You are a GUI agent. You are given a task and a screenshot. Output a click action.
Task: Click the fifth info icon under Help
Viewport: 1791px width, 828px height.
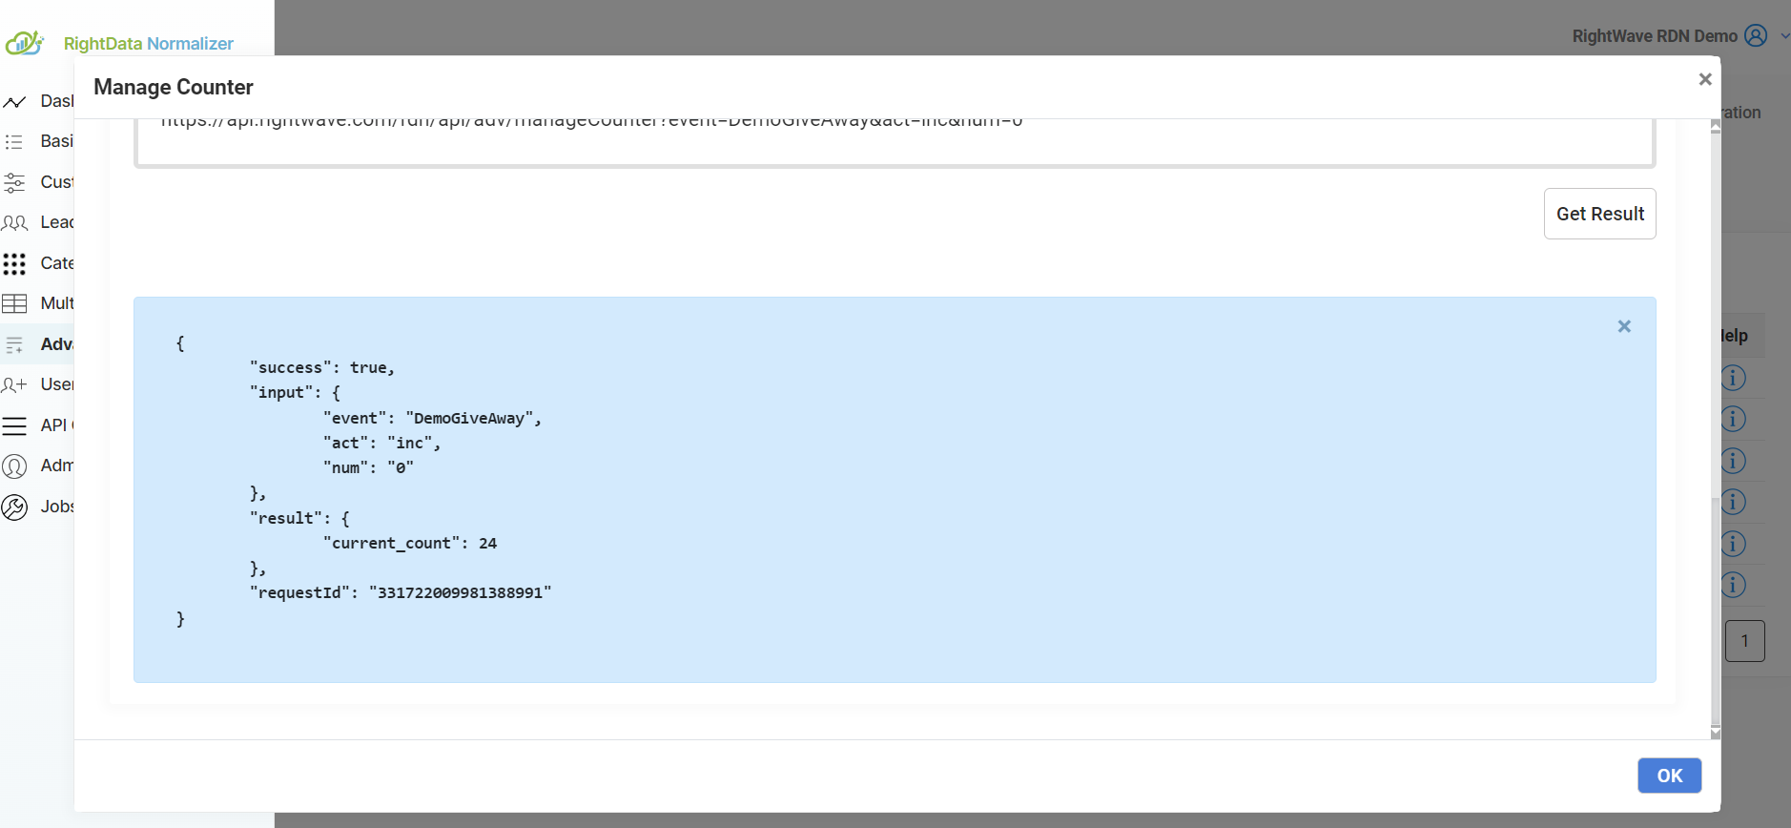point(1734,544)
